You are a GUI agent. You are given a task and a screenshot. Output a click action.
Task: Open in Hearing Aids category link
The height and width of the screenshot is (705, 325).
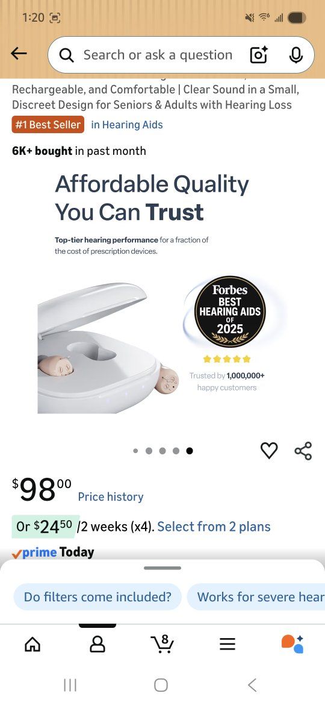click(x=127, y=125)
